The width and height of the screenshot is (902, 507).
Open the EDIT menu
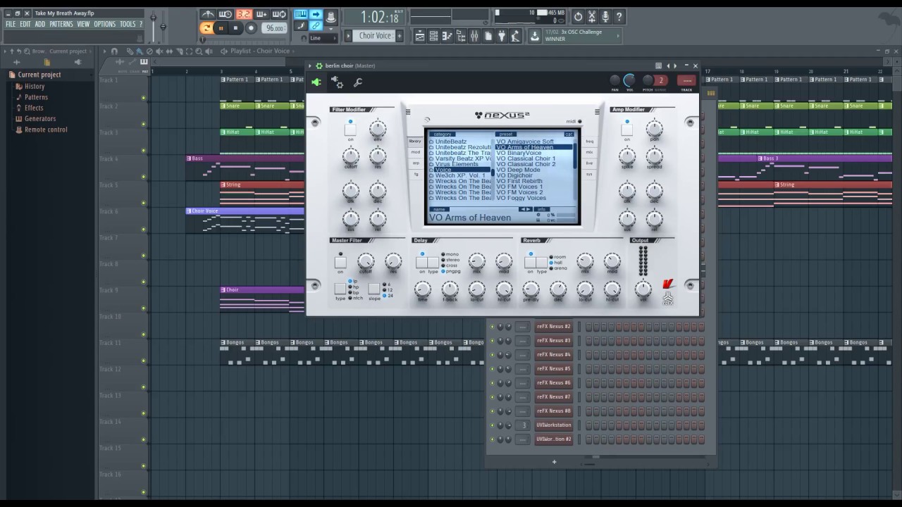click(25, 24)
